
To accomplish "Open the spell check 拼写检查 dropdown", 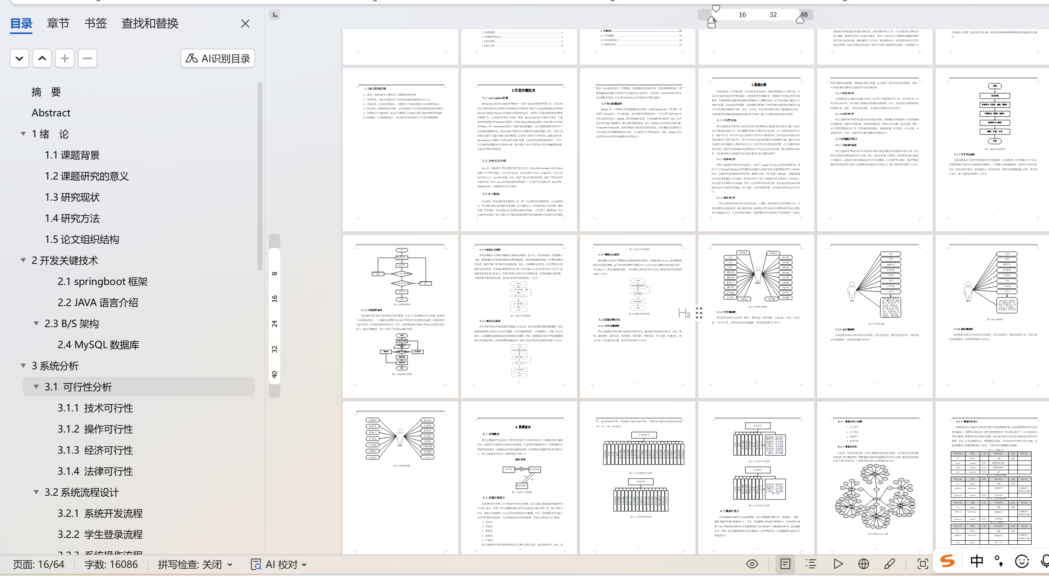I will [195, 565].
